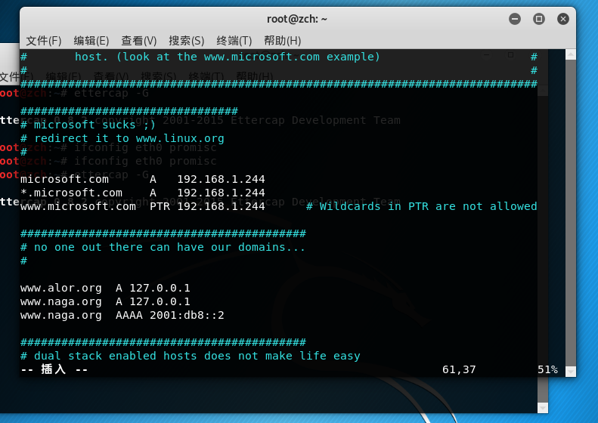This screenshot has height=423, width=598.
Task: Click the line 'www.alor.org A 127.0.0.1'
Action: pyautogui.click(x=105, y=288)
